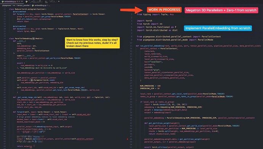Click Python icon in breadcrumb embedding.py

[x=33, y=5]
